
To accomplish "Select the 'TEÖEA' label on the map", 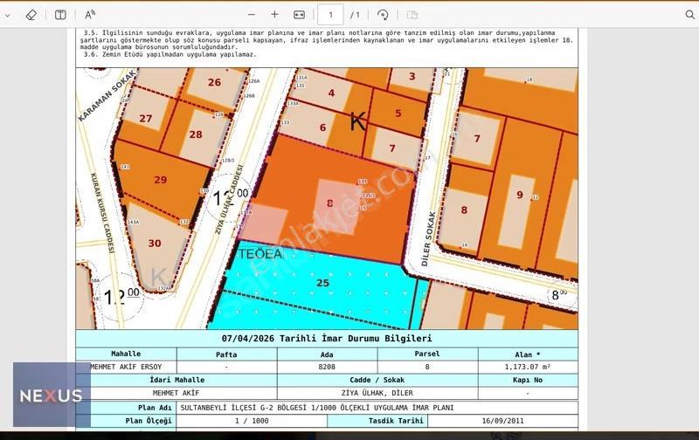I will coord(260,254).
